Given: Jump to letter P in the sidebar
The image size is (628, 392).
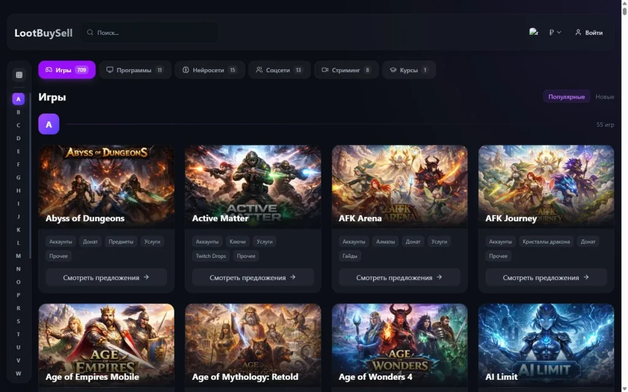Looking at the screenshot, I should point(18,295).
